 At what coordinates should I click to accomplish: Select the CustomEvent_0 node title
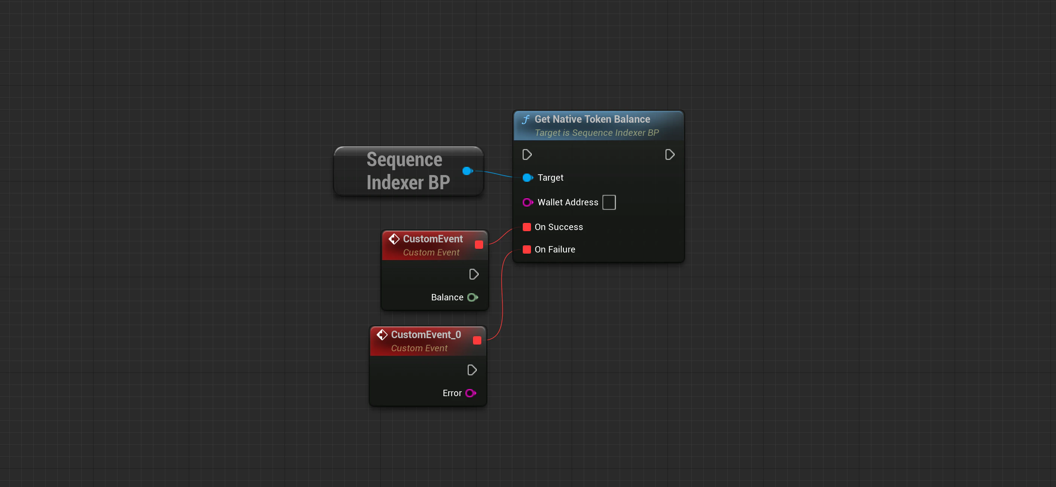[x=426, y=334]
